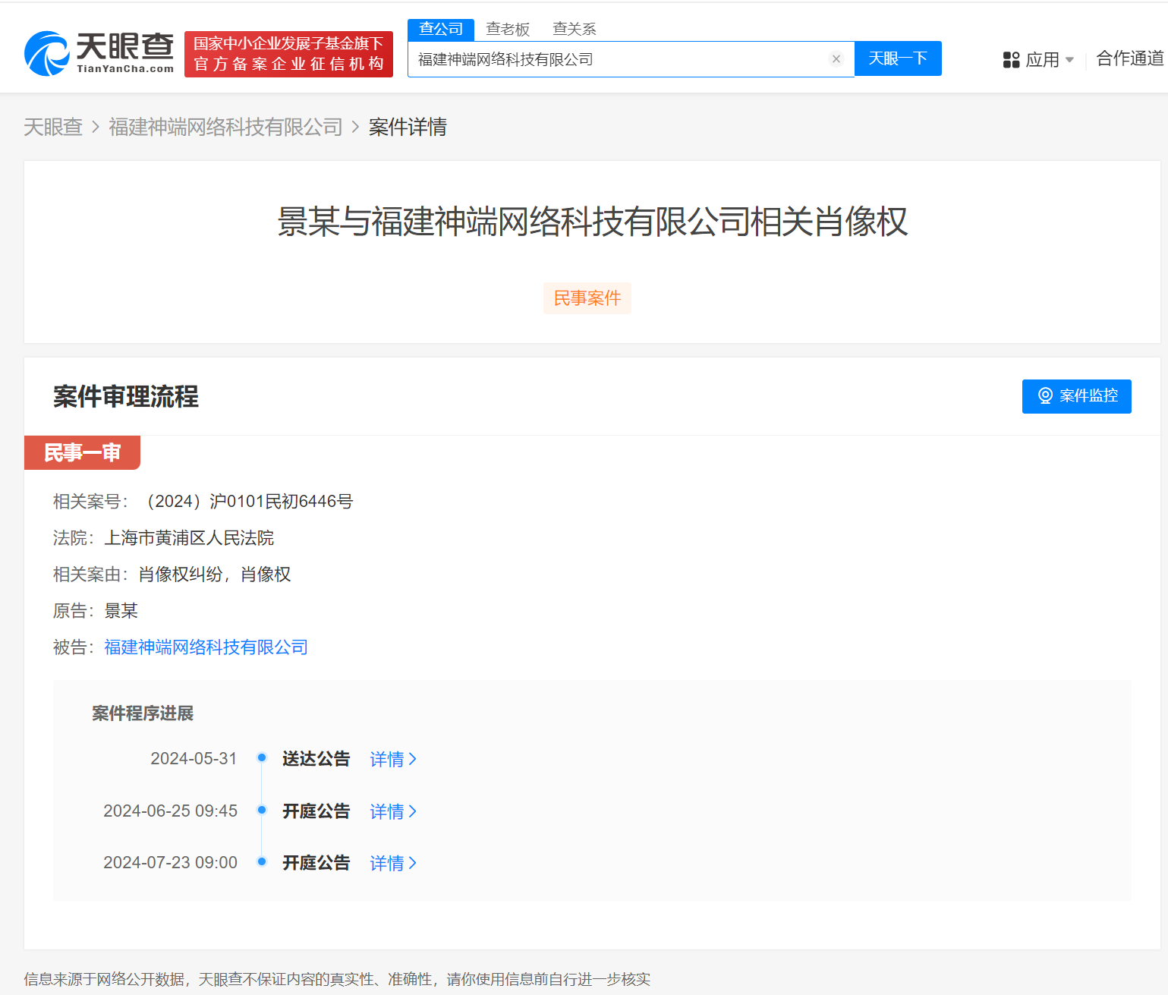Click the orange 民事案件 tag

click(587, 298)
